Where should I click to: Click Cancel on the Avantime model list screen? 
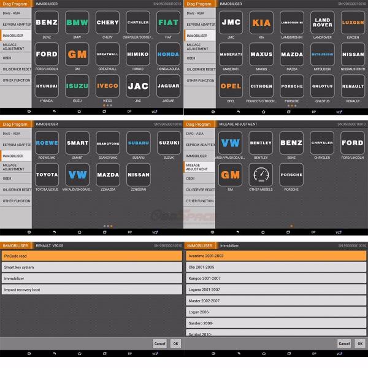pyautogui.click(x=344, y=343)
